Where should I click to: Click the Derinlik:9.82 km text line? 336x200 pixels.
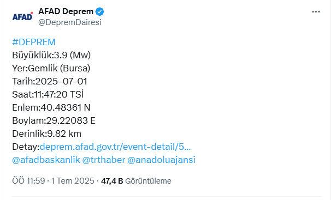point(47,134)
